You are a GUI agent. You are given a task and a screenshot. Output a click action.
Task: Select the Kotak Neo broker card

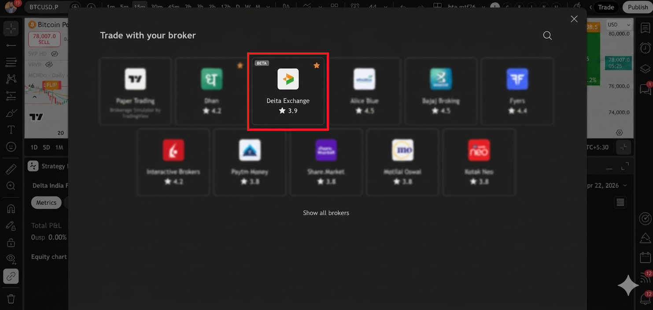click(x=479, y=162)
